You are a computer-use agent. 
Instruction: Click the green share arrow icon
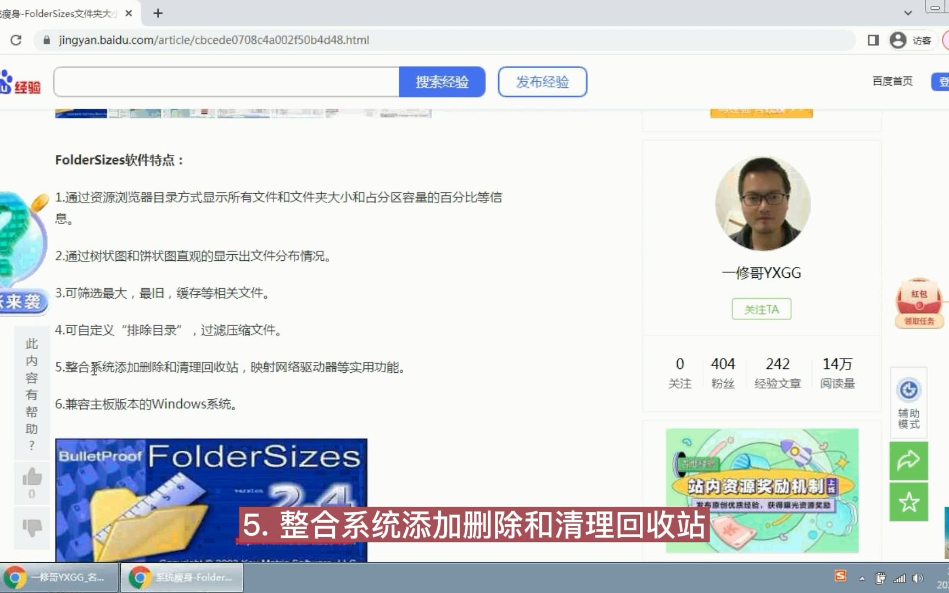coord(909,461)
